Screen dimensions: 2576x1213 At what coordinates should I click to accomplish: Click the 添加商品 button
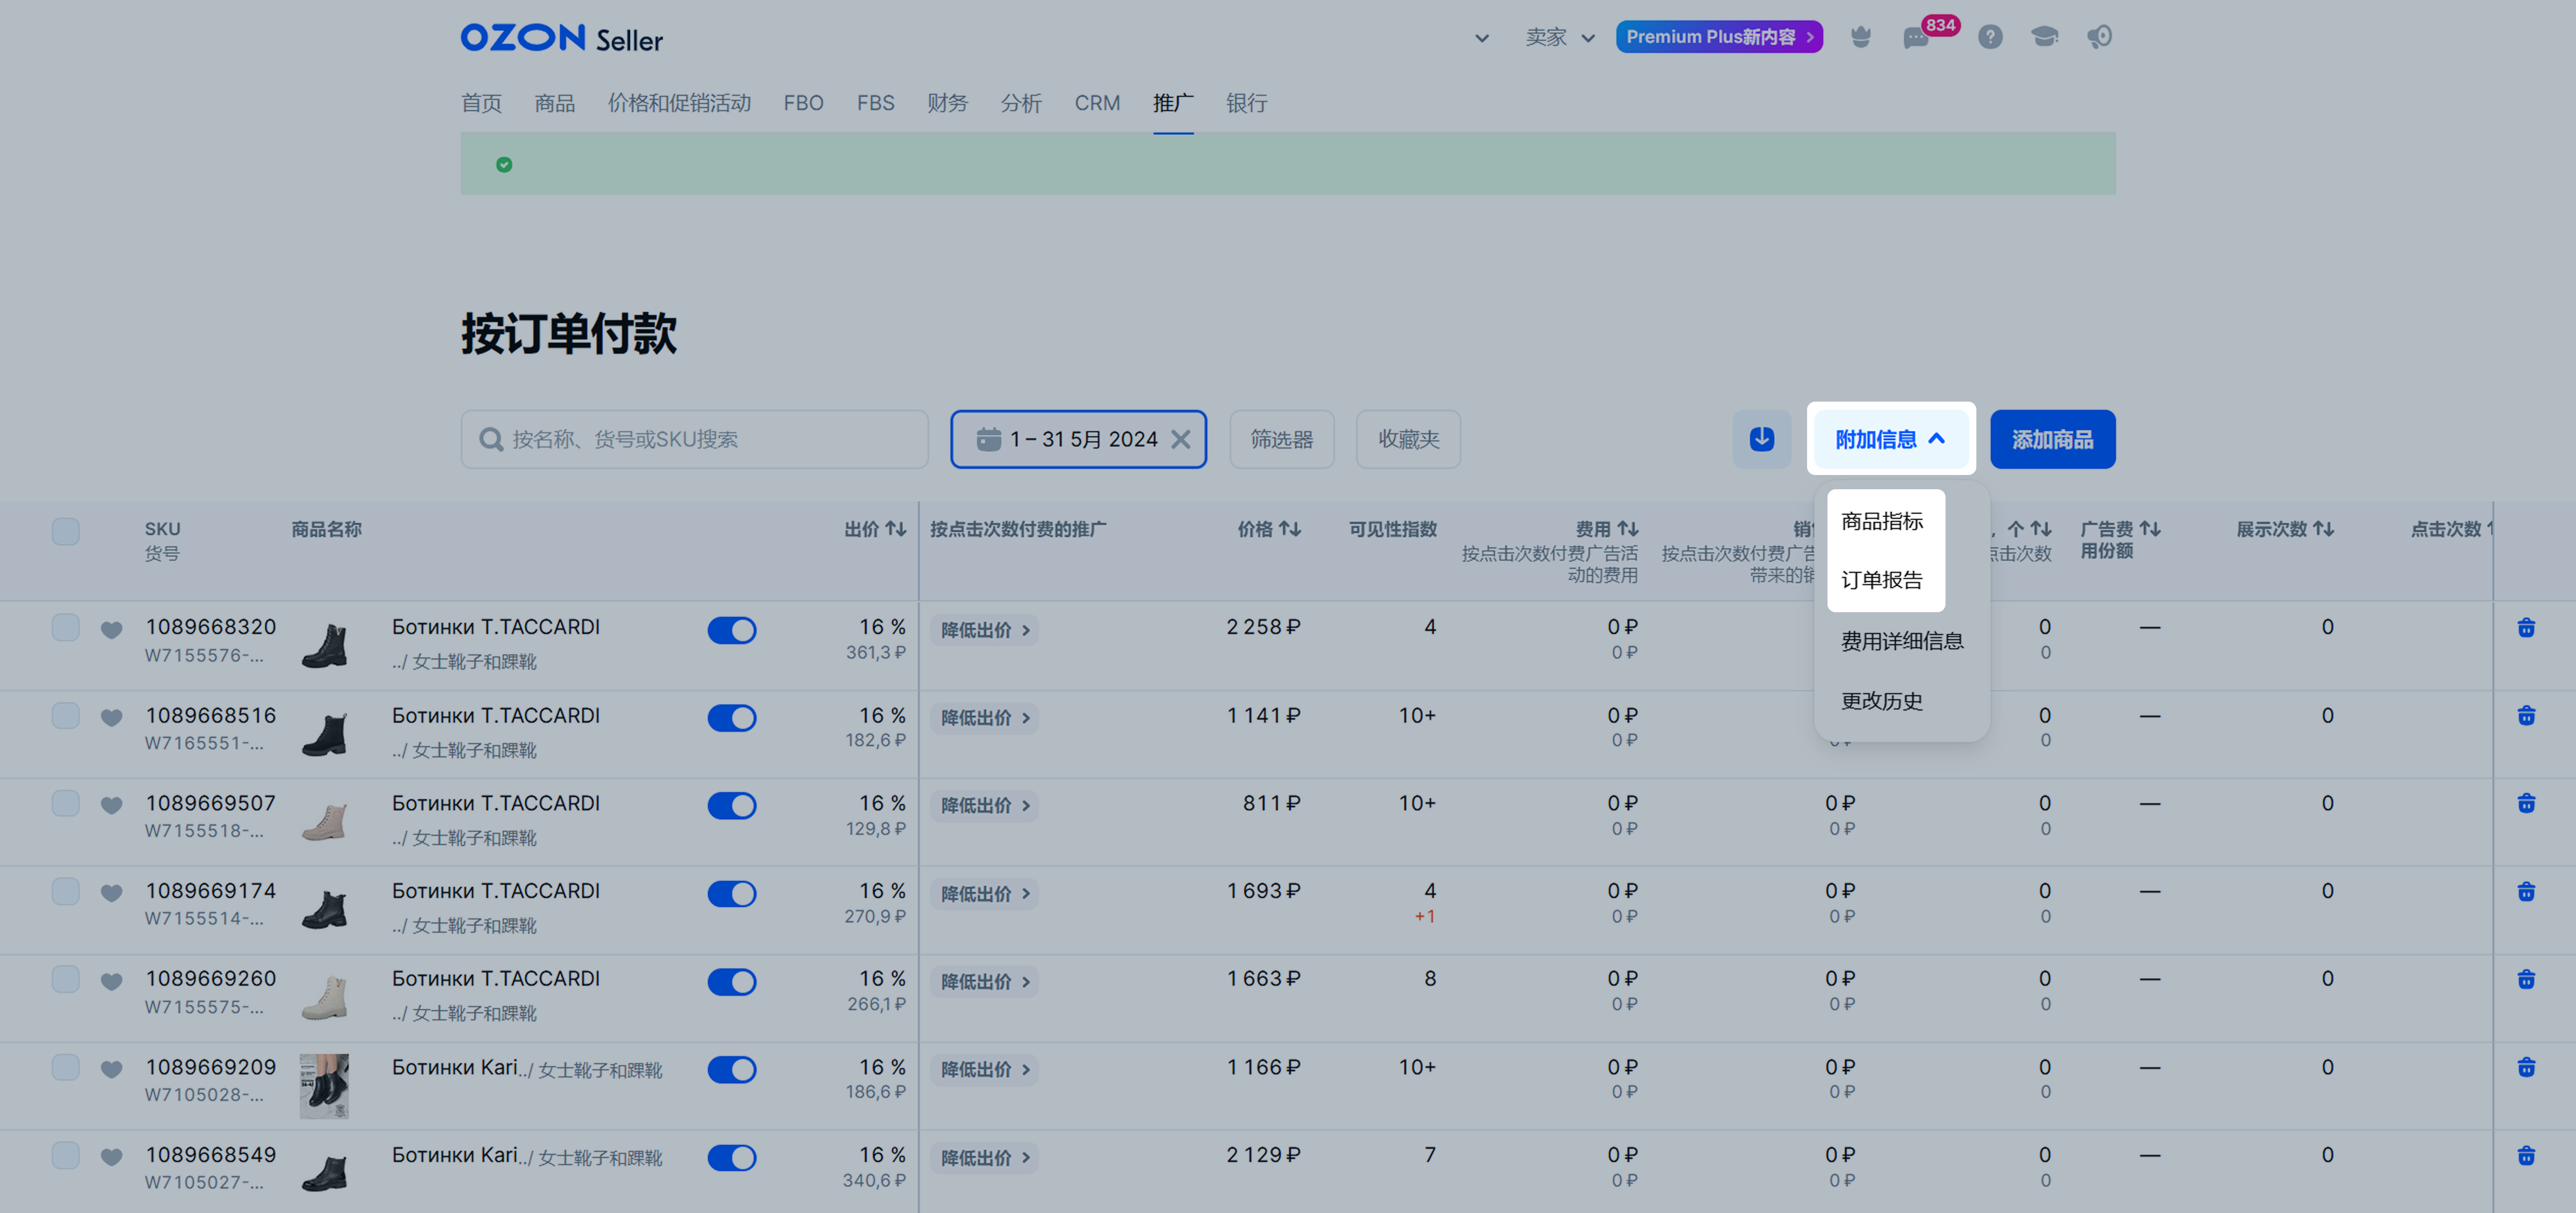2052,439
